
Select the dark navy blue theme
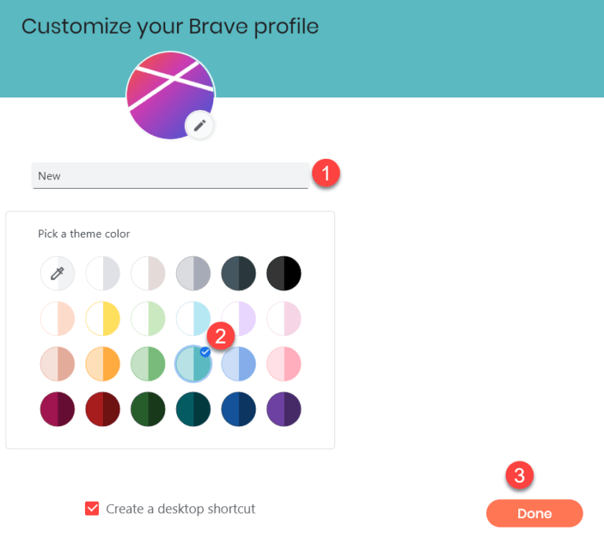click(238, 409)
